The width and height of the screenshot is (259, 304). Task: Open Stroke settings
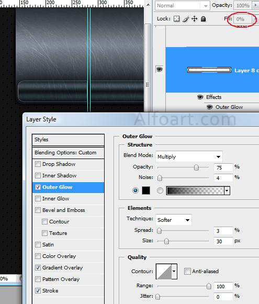pos(50,290)
